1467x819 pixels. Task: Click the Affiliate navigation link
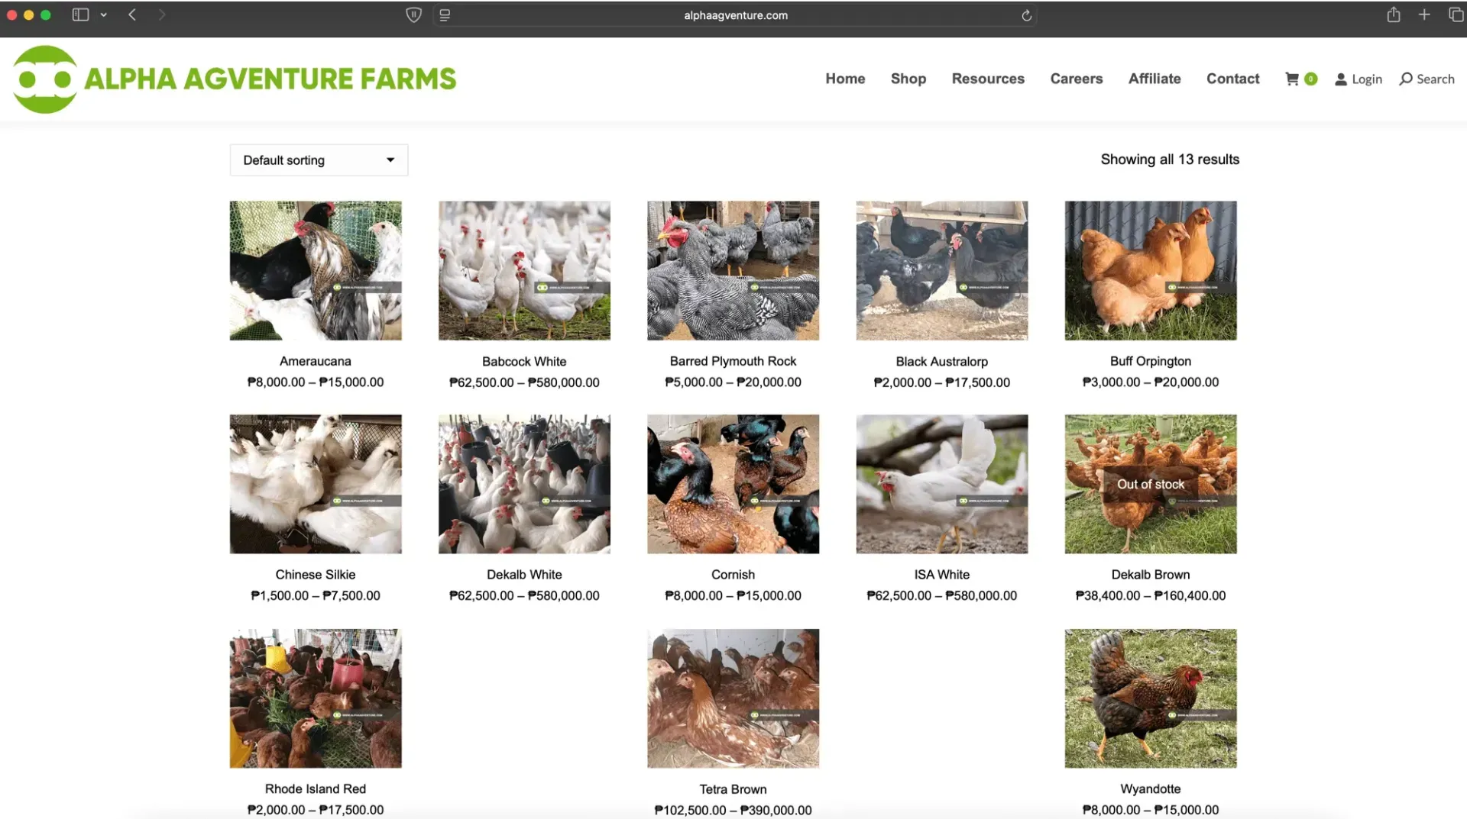pos(1154,79)
